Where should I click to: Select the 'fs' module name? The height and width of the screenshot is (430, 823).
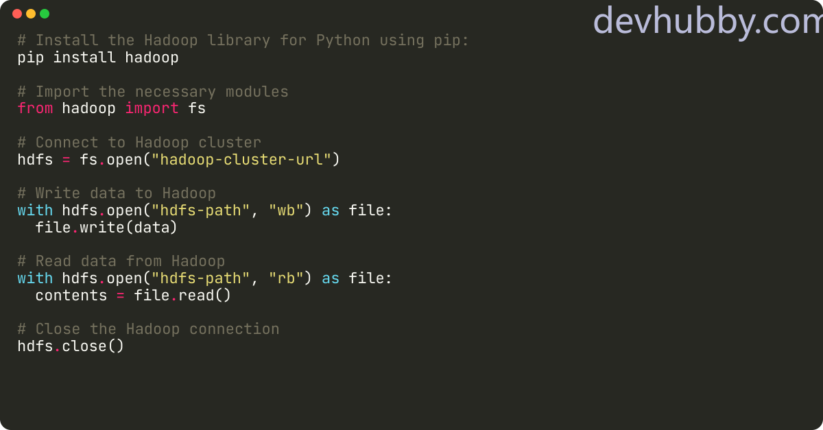pos(198,108)
